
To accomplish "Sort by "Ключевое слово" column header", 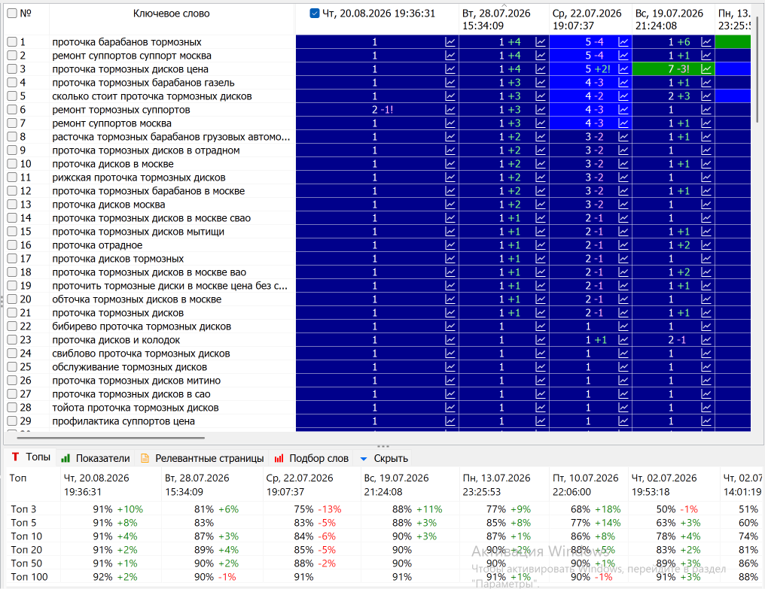I will click(x=172, y=14).
